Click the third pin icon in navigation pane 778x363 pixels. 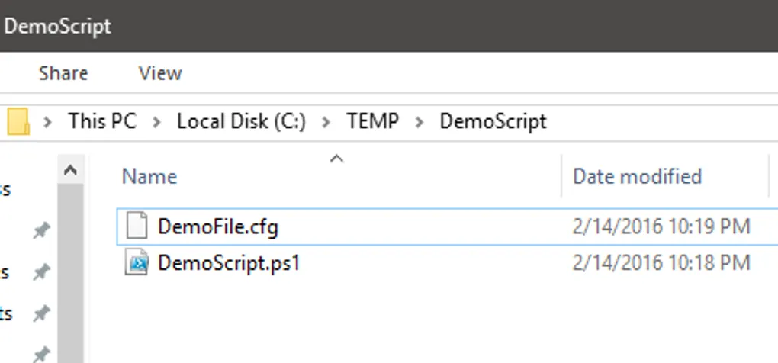(42, 313)
